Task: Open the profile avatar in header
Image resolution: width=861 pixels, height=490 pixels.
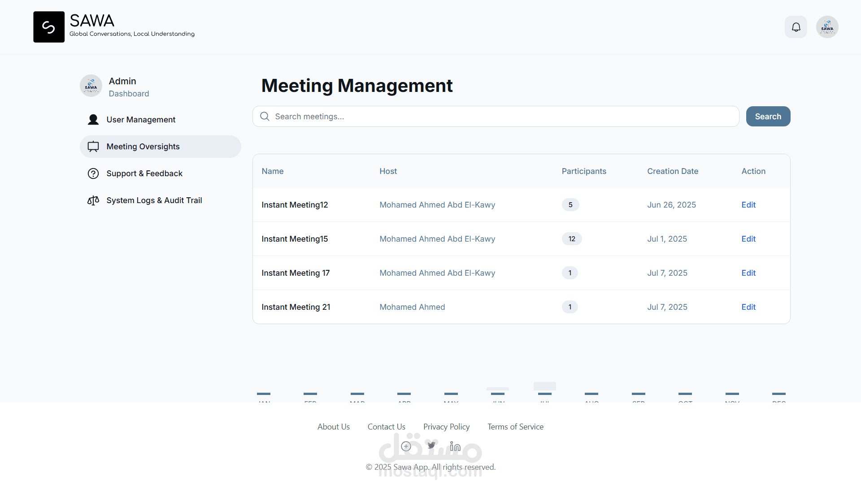Action: (827, 27)
